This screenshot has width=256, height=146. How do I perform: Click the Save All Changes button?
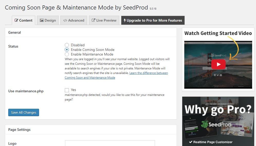[24, 112]
